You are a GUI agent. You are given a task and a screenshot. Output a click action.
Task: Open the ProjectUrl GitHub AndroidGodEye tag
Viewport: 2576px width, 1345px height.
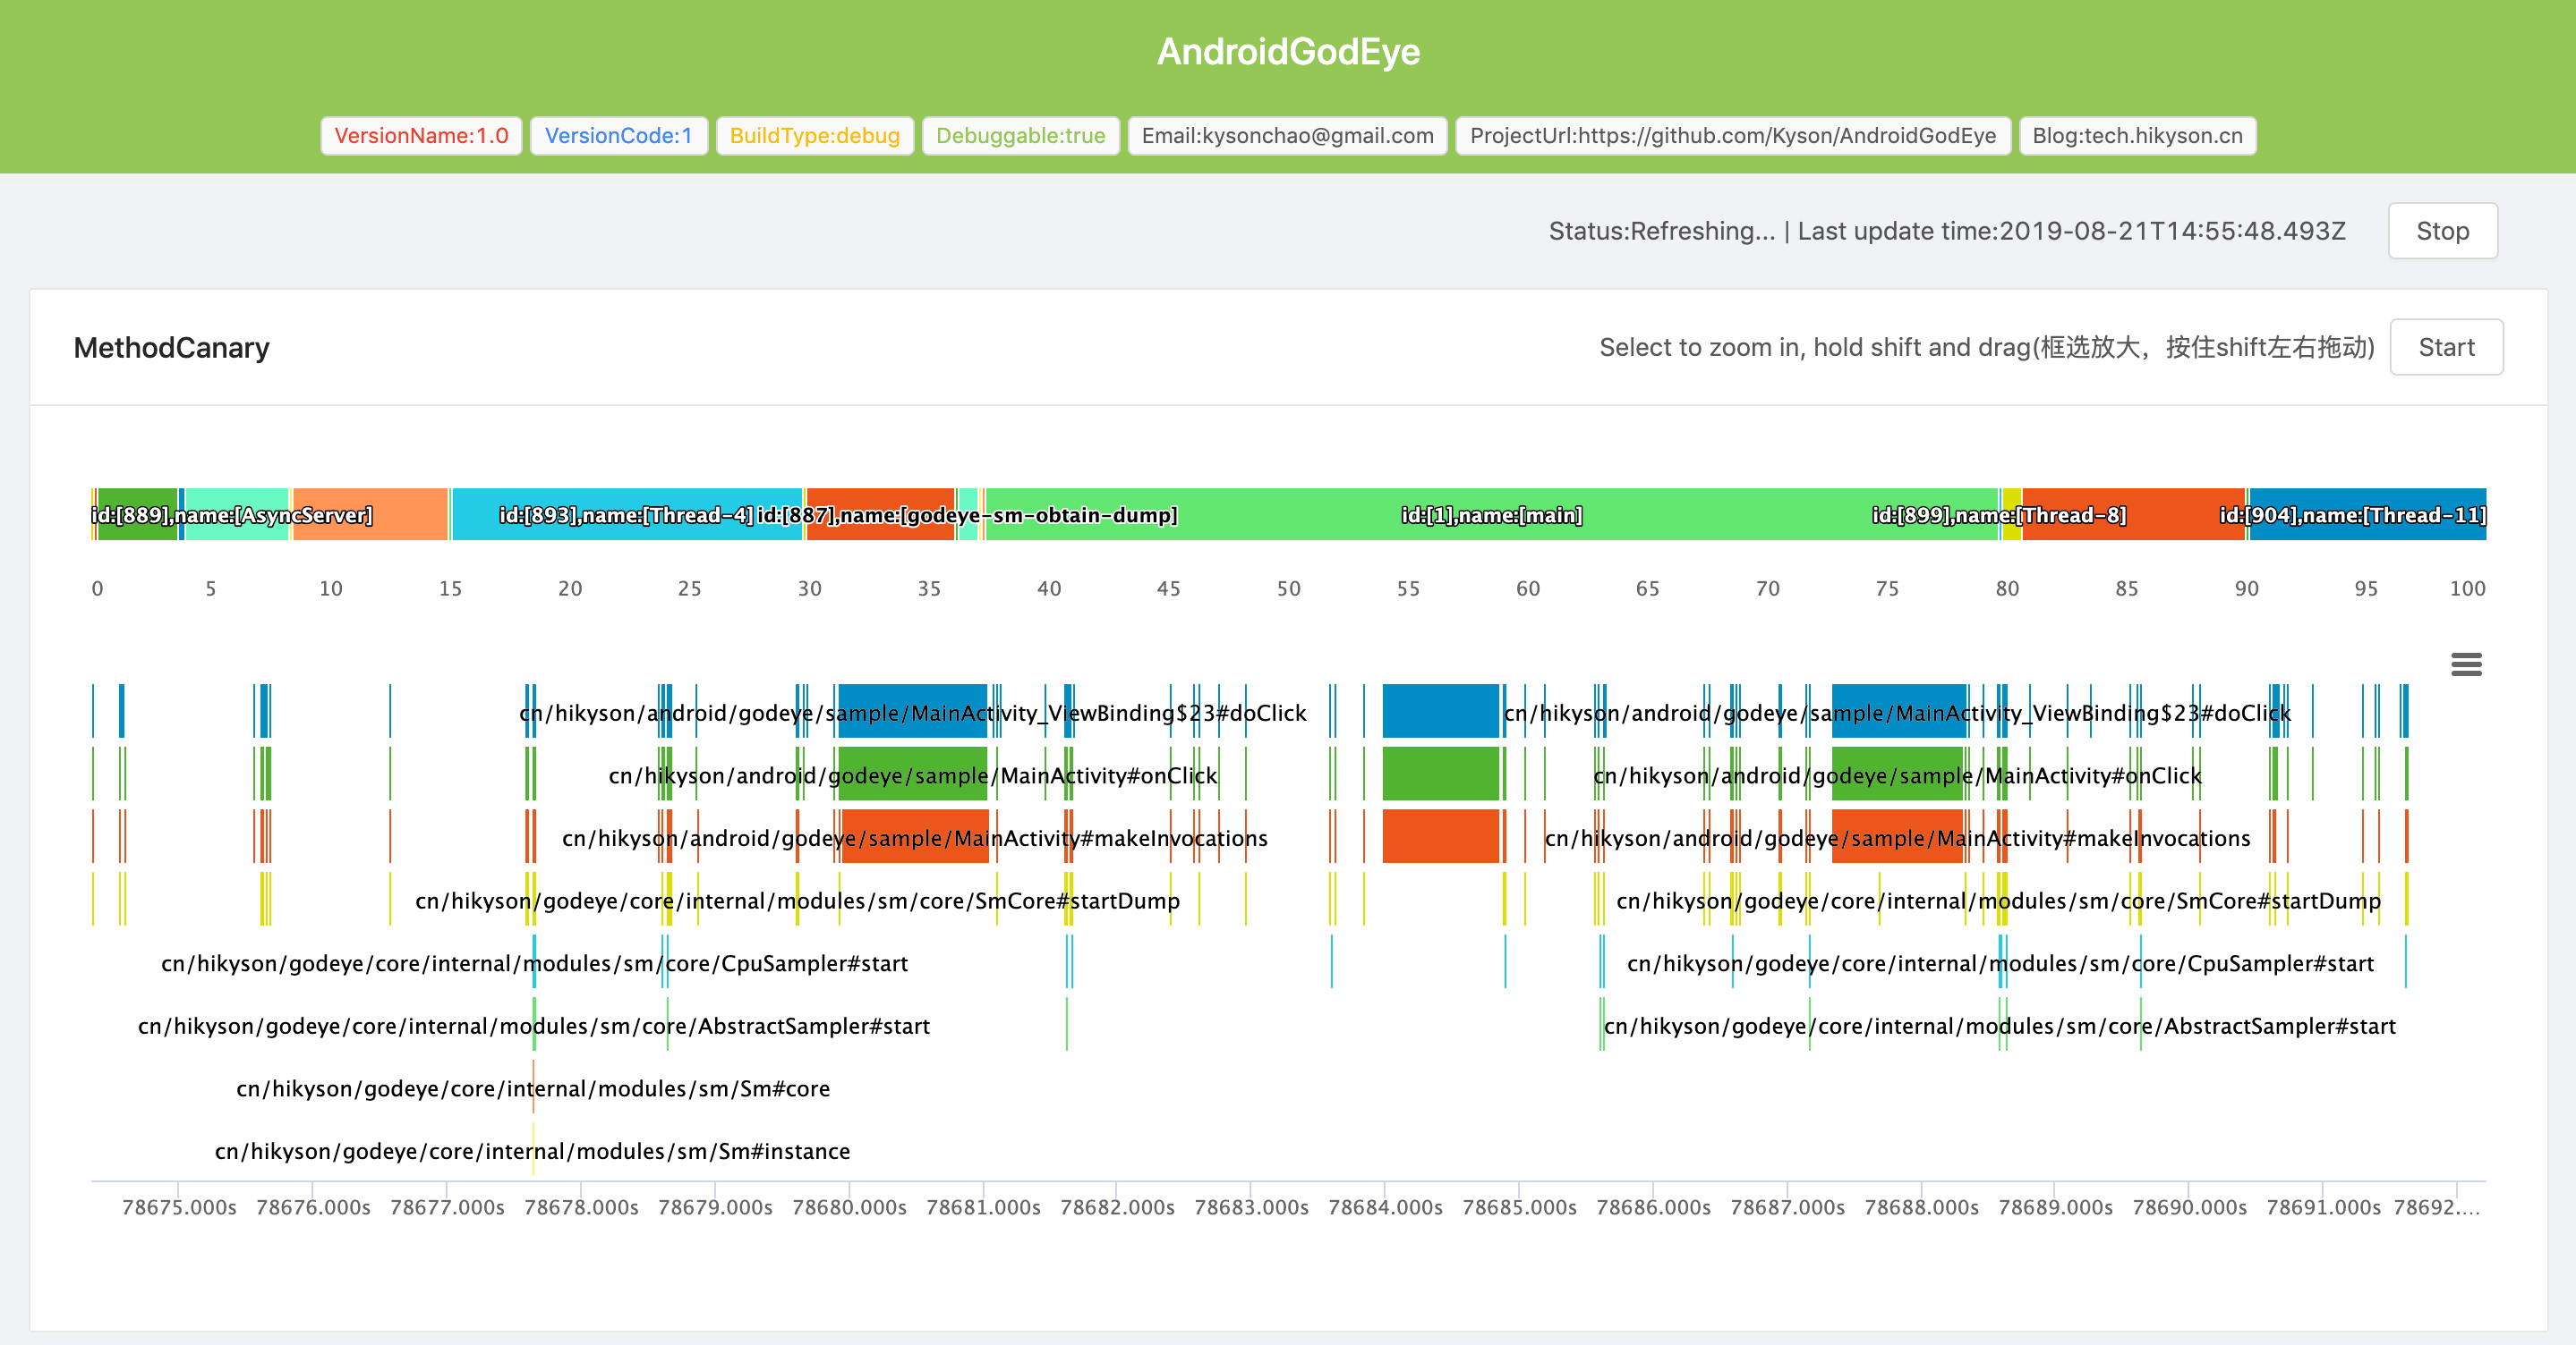(1732, 136)
